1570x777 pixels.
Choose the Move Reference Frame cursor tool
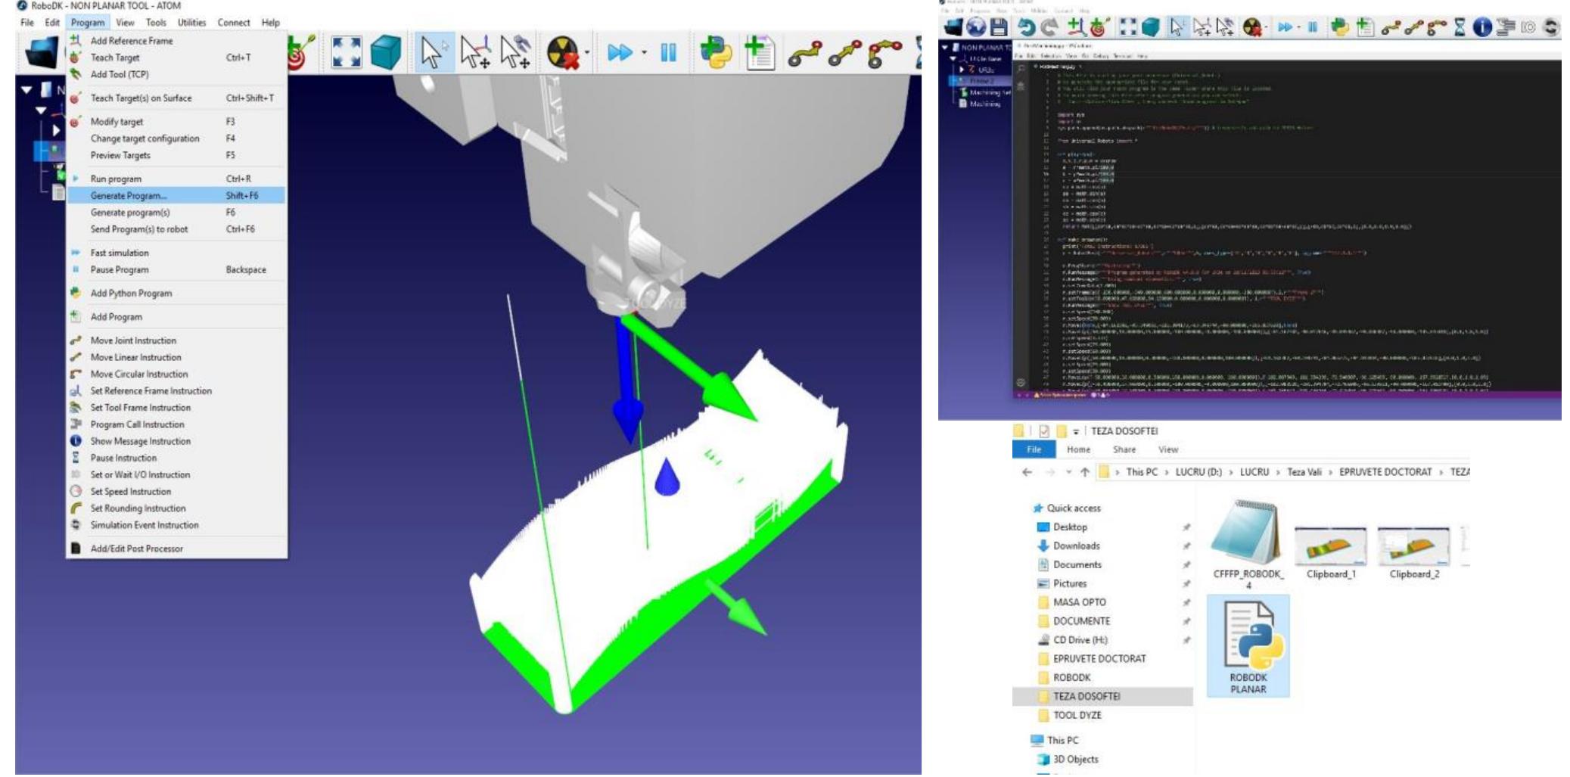(475, 53)
